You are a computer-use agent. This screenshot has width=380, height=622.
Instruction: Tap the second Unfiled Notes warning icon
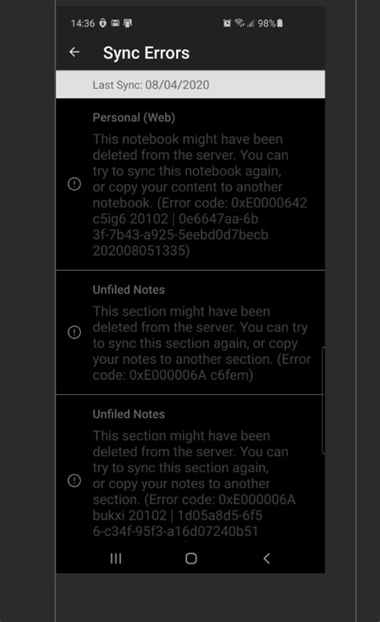tap(75, 480)
